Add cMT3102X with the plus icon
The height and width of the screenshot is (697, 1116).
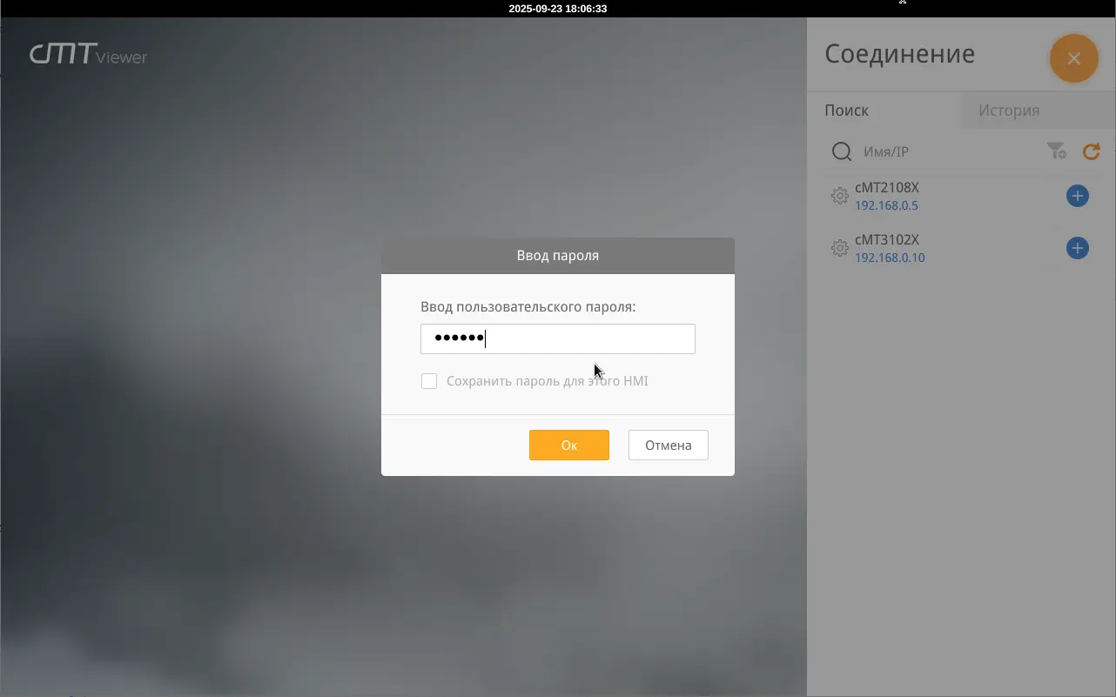click(x=1077, y=248)
